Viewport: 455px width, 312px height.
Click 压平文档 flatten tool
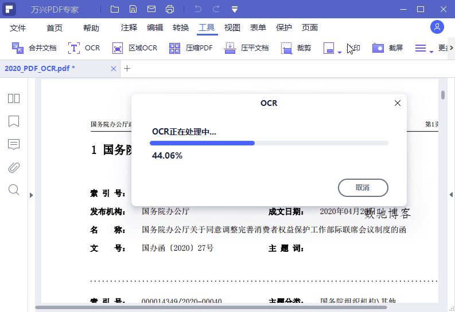tap(246, 48)
